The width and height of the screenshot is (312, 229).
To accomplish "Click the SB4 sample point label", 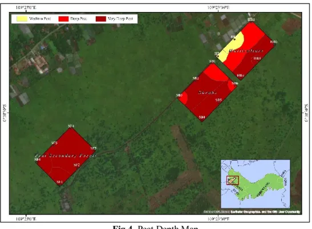I will point(202,117).
